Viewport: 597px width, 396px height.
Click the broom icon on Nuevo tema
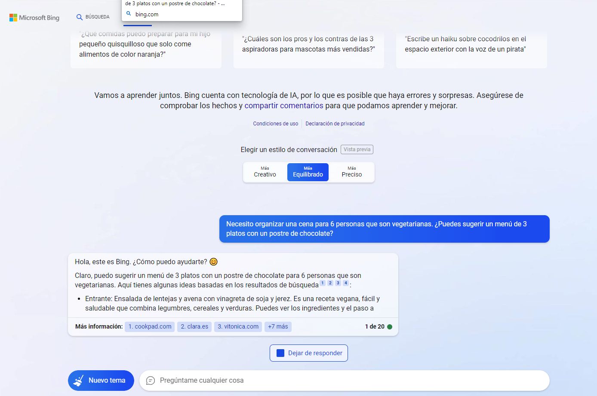79,381
